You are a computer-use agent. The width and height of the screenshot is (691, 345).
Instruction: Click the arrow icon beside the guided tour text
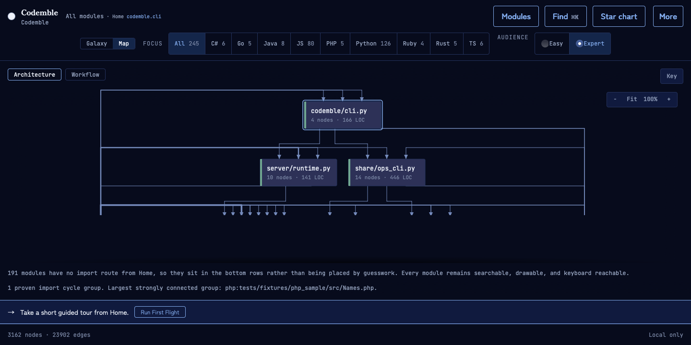(x=11, y=312)
